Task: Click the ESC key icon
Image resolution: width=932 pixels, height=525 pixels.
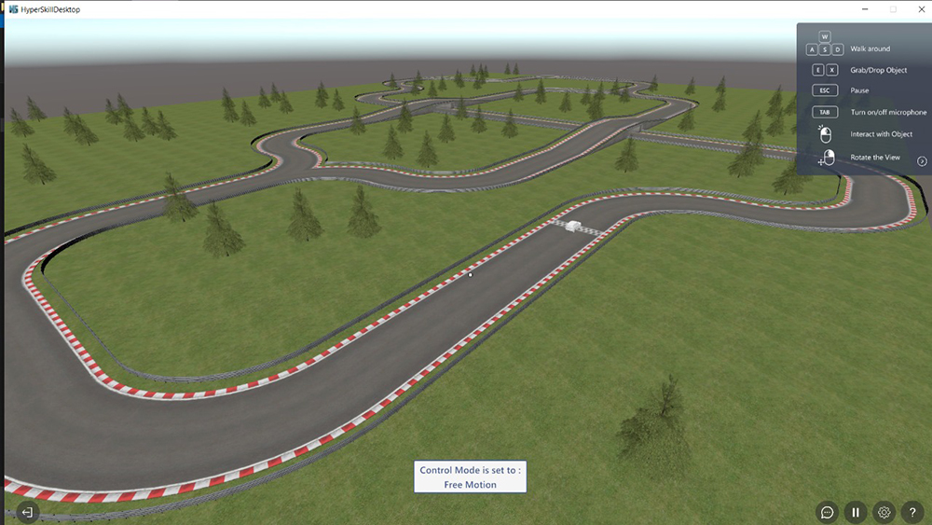Action: click(x=825, y=90)
